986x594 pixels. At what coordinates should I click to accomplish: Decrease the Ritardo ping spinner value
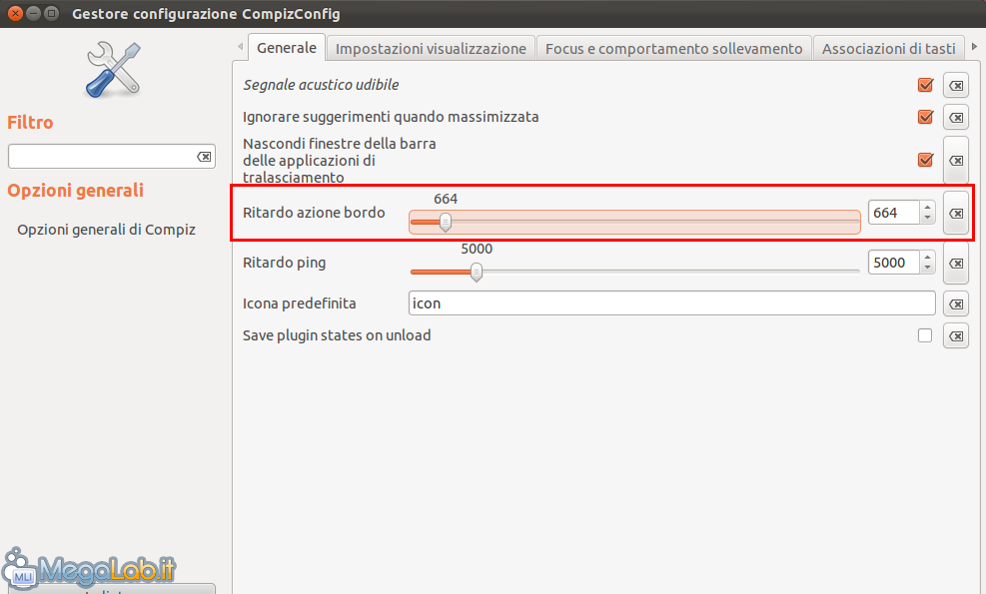pos(928,269)
